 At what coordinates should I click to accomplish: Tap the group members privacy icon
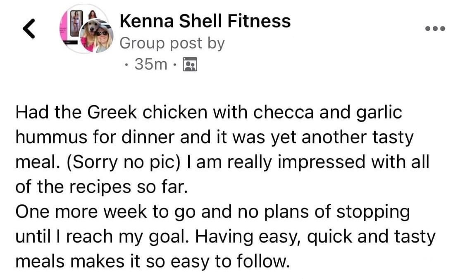pyautogui.click(x=190, y=64)
